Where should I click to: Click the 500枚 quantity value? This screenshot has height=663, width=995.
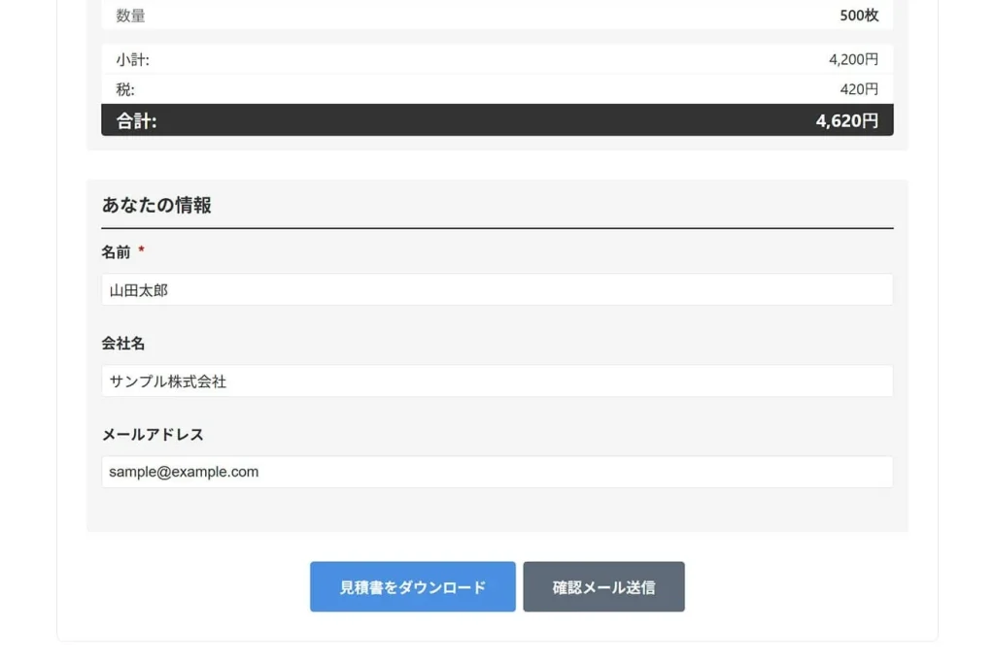(x=861, y=16)
